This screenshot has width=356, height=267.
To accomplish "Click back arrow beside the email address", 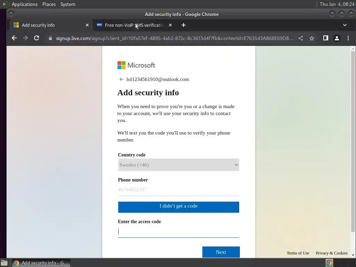I will [x=121, y=79].
